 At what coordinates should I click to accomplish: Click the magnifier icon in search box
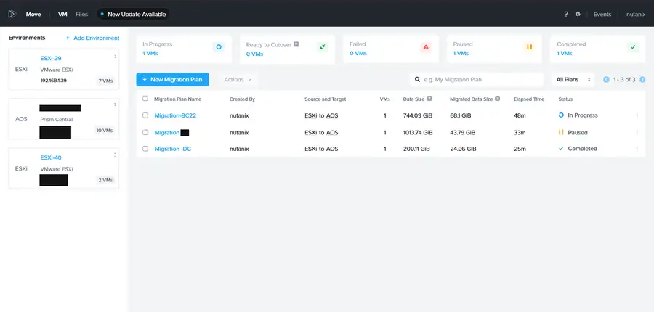click(x=418, y=79)
